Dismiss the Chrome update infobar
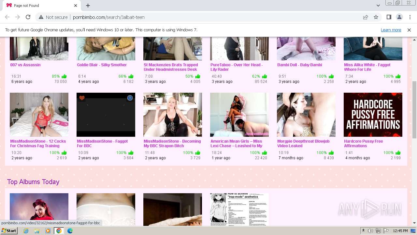Screen dimensions: 417x235 tap(409, 30)
